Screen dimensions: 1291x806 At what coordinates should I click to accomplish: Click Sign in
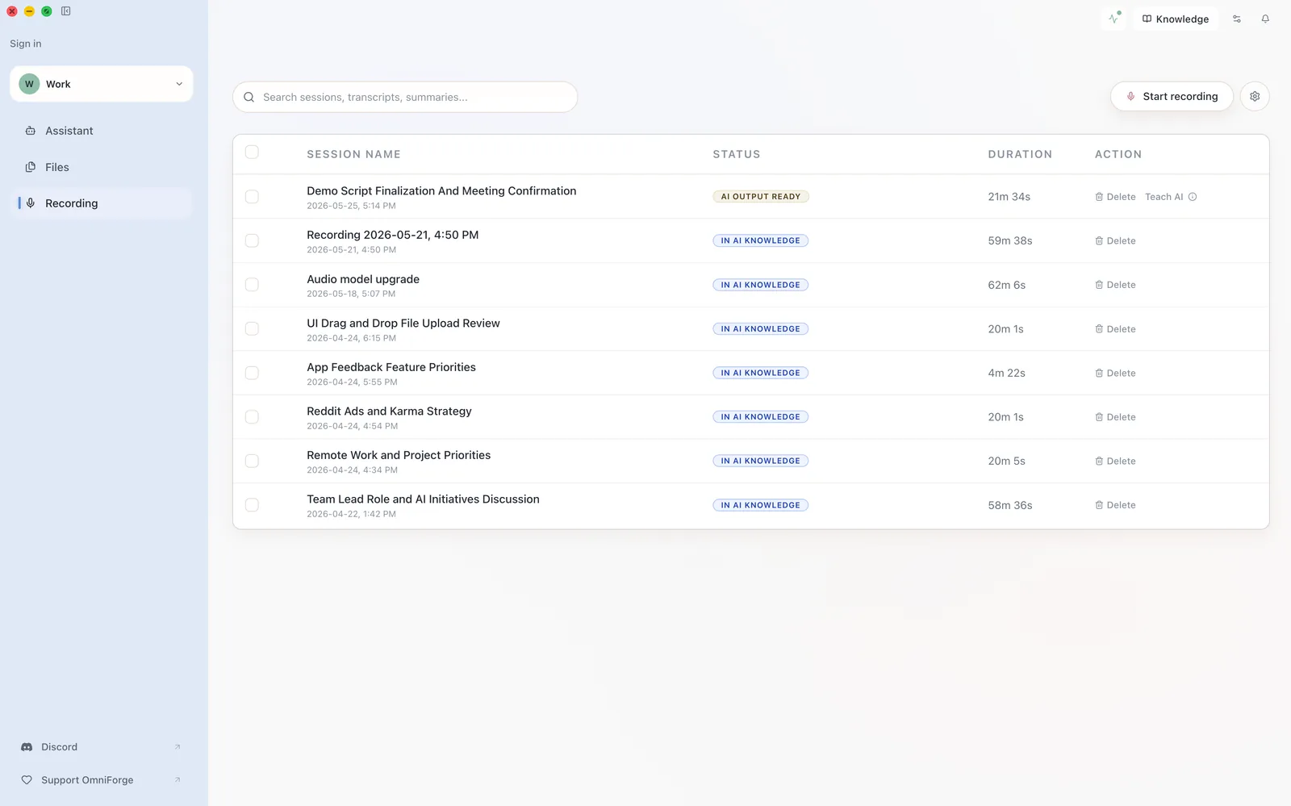point(26,44)
